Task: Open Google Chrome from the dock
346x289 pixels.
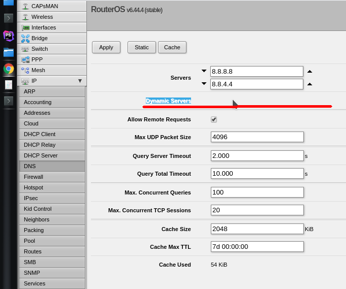Action: tap(9, 69)
